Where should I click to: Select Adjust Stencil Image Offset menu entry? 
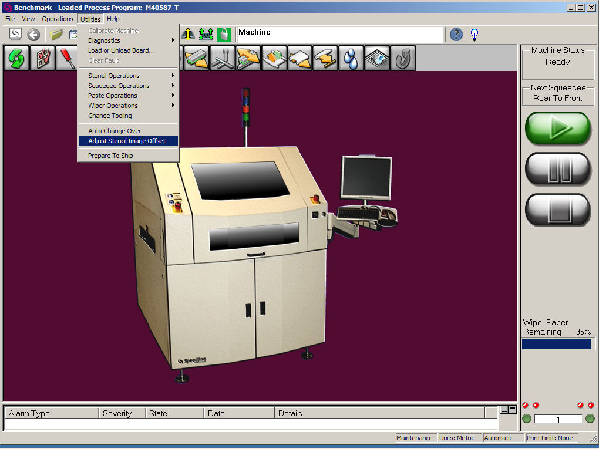point(127,141)
